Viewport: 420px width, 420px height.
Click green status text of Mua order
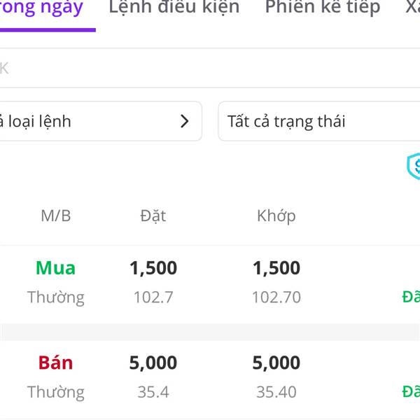411,297
